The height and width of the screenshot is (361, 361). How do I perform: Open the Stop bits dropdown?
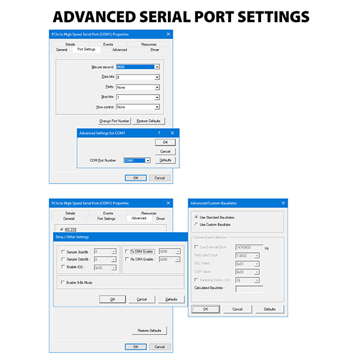pos(157,97)
